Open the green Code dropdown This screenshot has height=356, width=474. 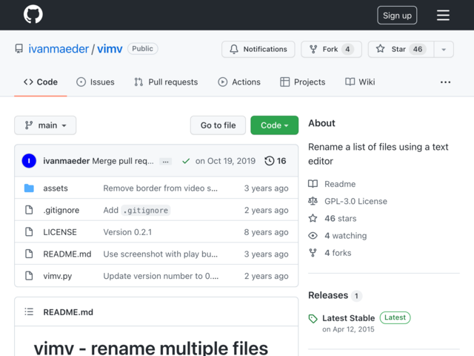(275, 125)
